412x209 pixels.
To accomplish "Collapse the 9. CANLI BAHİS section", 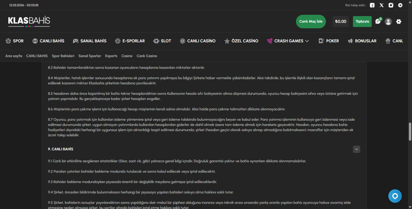I will pyautogui.click(x=357, y=149).
